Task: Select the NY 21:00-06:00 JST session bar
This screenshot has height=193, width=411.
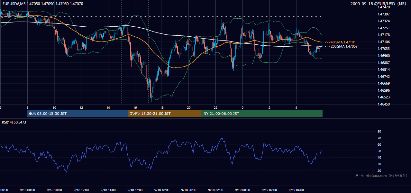Action: [x=262, y=114]
